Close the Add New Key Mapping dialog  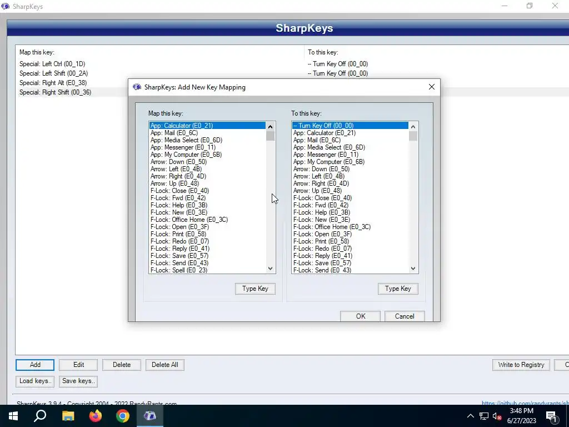coord(431,87)
